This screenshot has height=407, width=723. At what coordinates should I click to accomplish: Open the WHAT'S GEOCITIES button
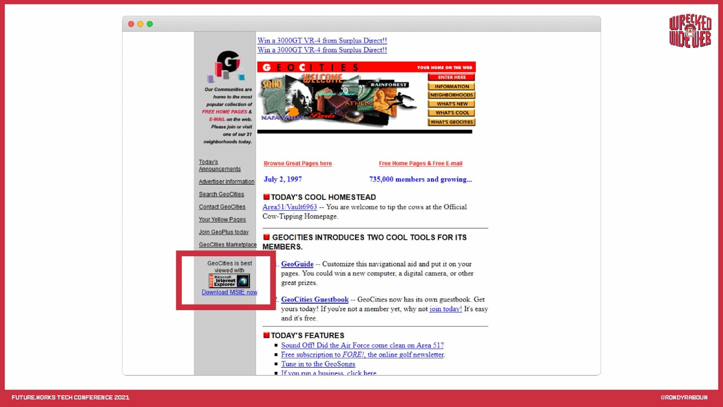[x=451, y=122]
